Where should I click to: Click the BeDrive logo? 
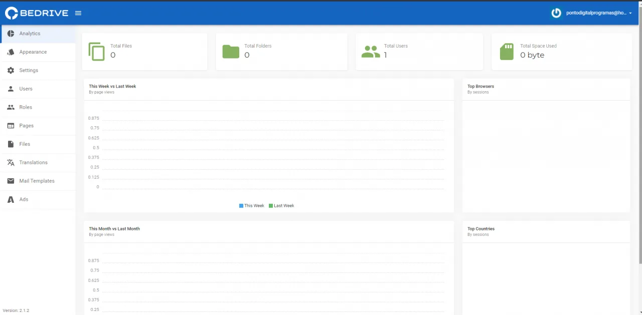(37, 13)
